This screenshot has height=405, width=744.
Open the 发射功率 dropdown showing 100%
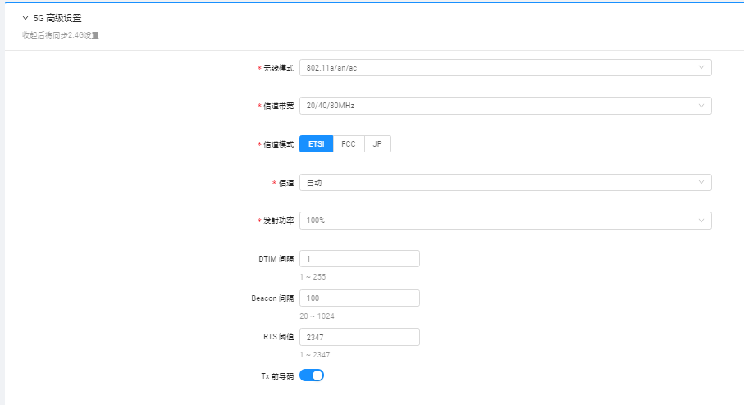point(505,221)
